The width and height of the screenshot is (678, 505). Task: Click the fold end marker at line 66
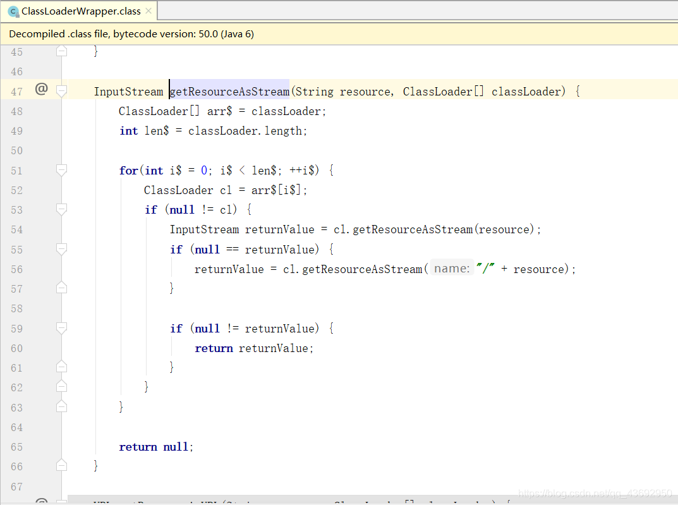(62, 465)
